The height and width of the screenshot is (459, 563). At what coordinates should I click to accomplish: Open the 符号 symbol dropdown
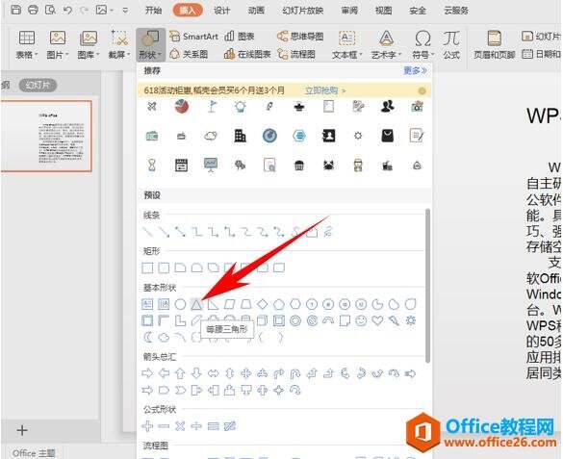[x=422, y=45]
